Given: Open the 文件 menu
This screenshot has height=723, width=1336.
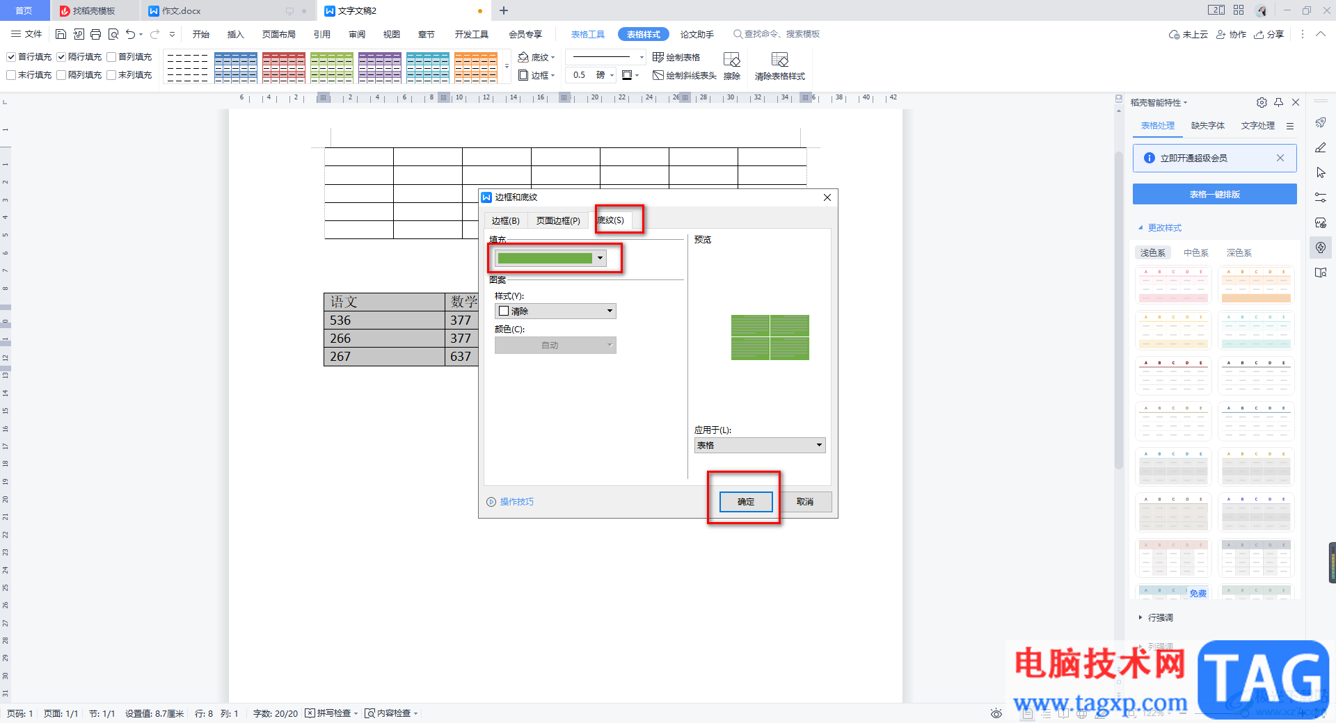Looking at the screenshot, I should point(26,34).
